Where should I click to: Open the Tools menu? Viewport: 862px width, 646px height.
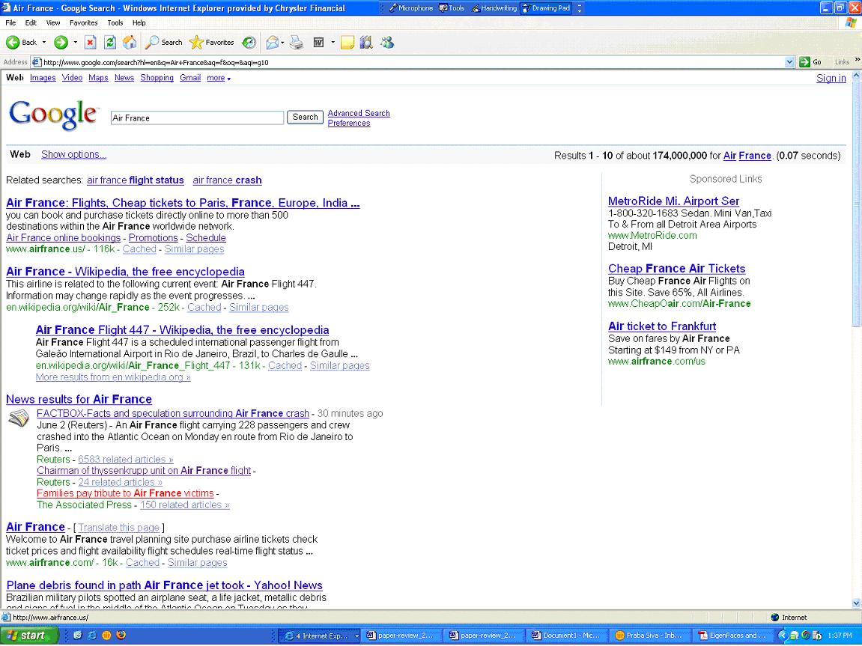tap(115, 23)
